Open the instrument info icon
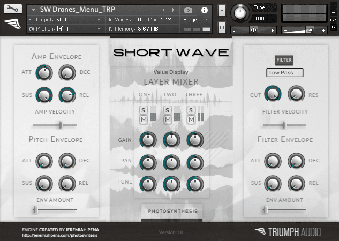 pyautogui.click(x=204, y=10)
